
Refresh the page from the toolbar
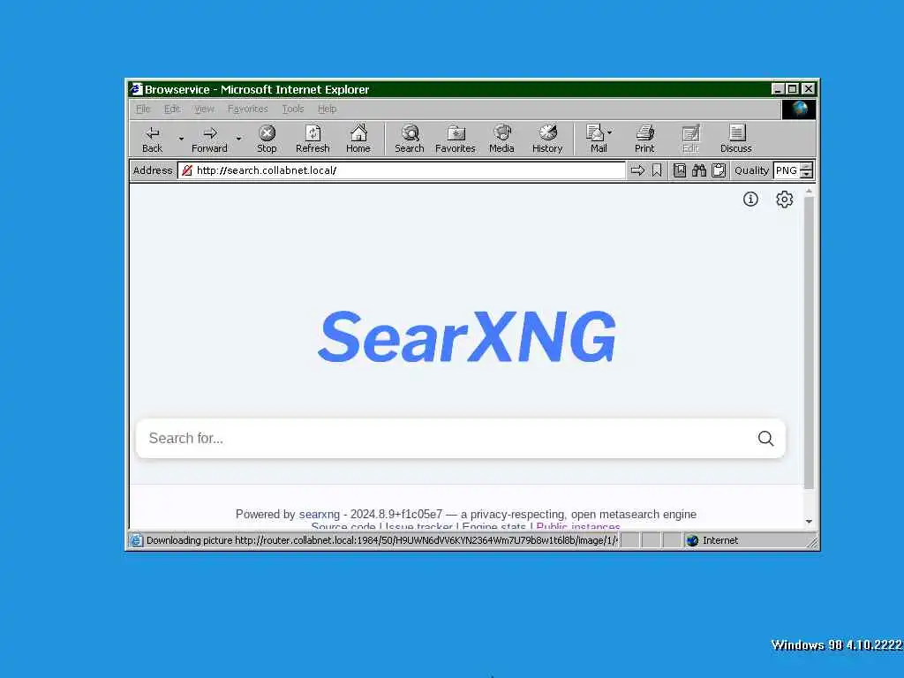click(x=313, y=139)
